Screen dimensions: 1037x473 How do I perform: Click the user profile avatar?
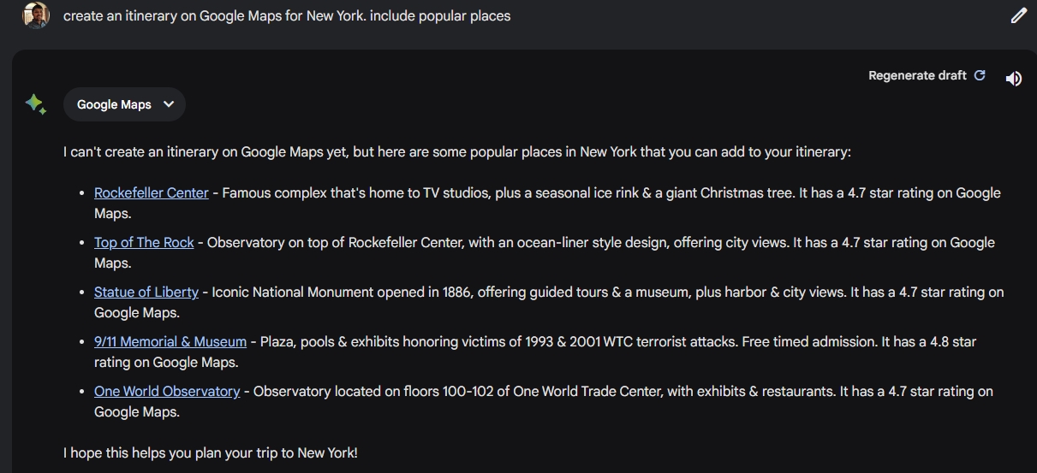click(x=36, y=15)
